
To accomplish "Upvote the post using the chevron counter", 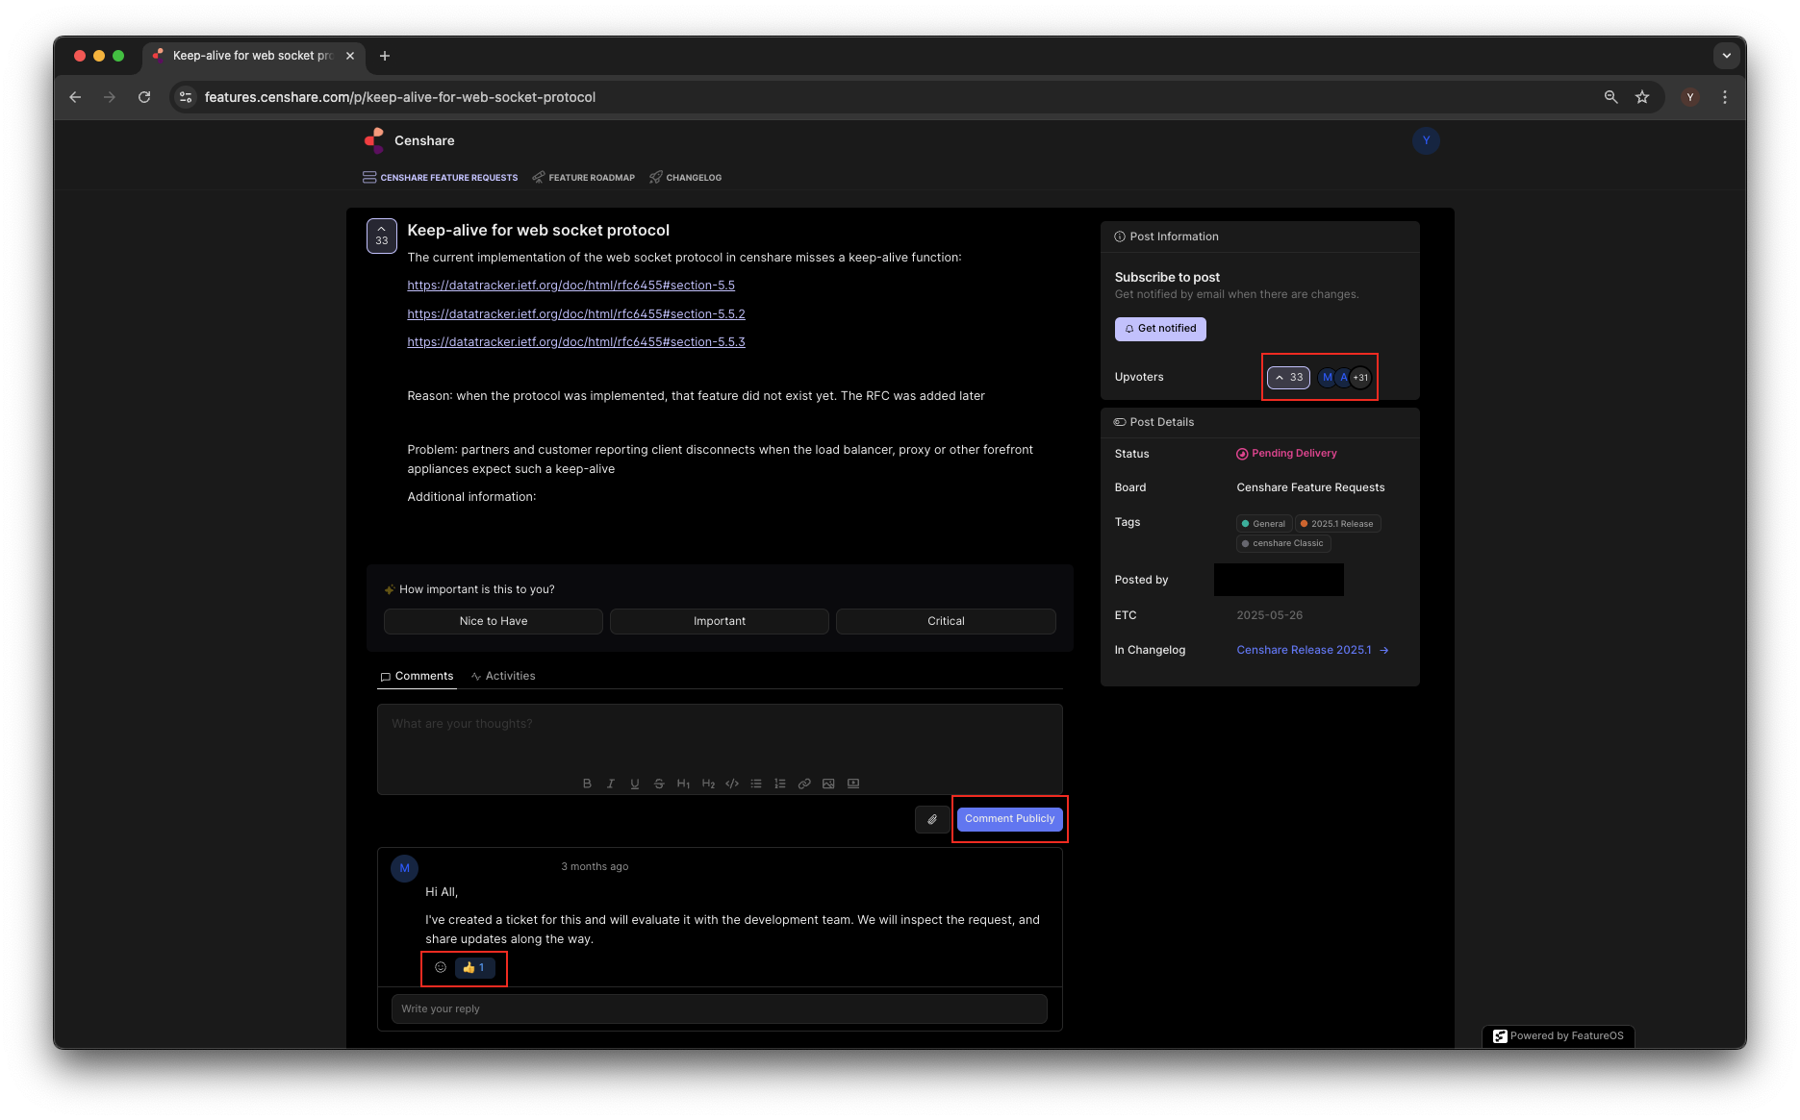I will click(x=1287, y=377).
